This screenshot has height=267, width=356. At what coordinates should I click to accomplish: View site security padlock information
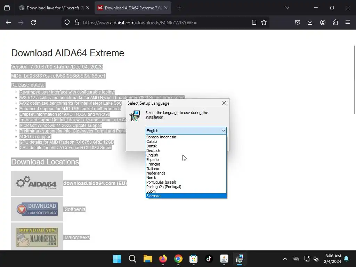click(x=77, y=23)
